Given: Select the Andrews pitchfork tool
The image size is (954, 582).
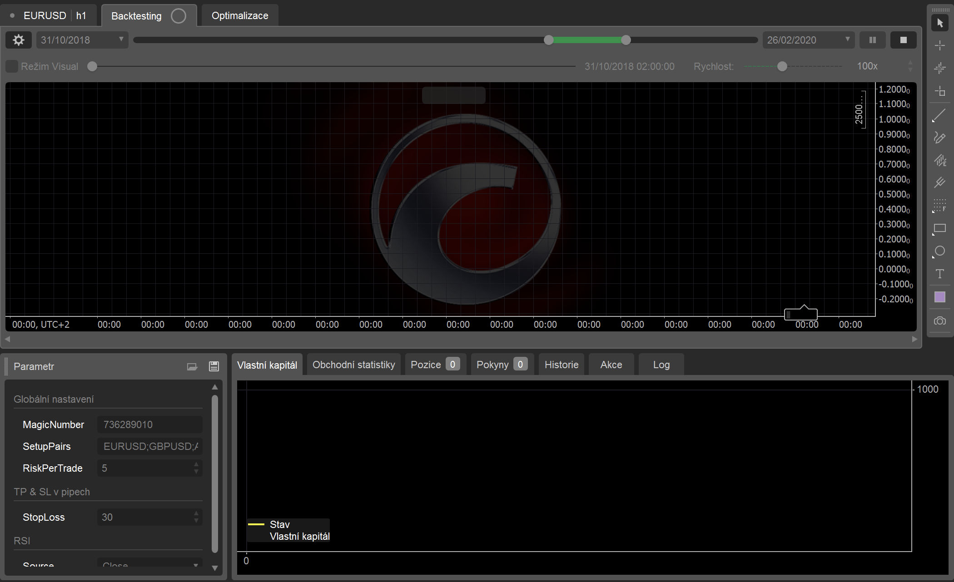Looking at the screenshot, I should click(x=939, y=182).
